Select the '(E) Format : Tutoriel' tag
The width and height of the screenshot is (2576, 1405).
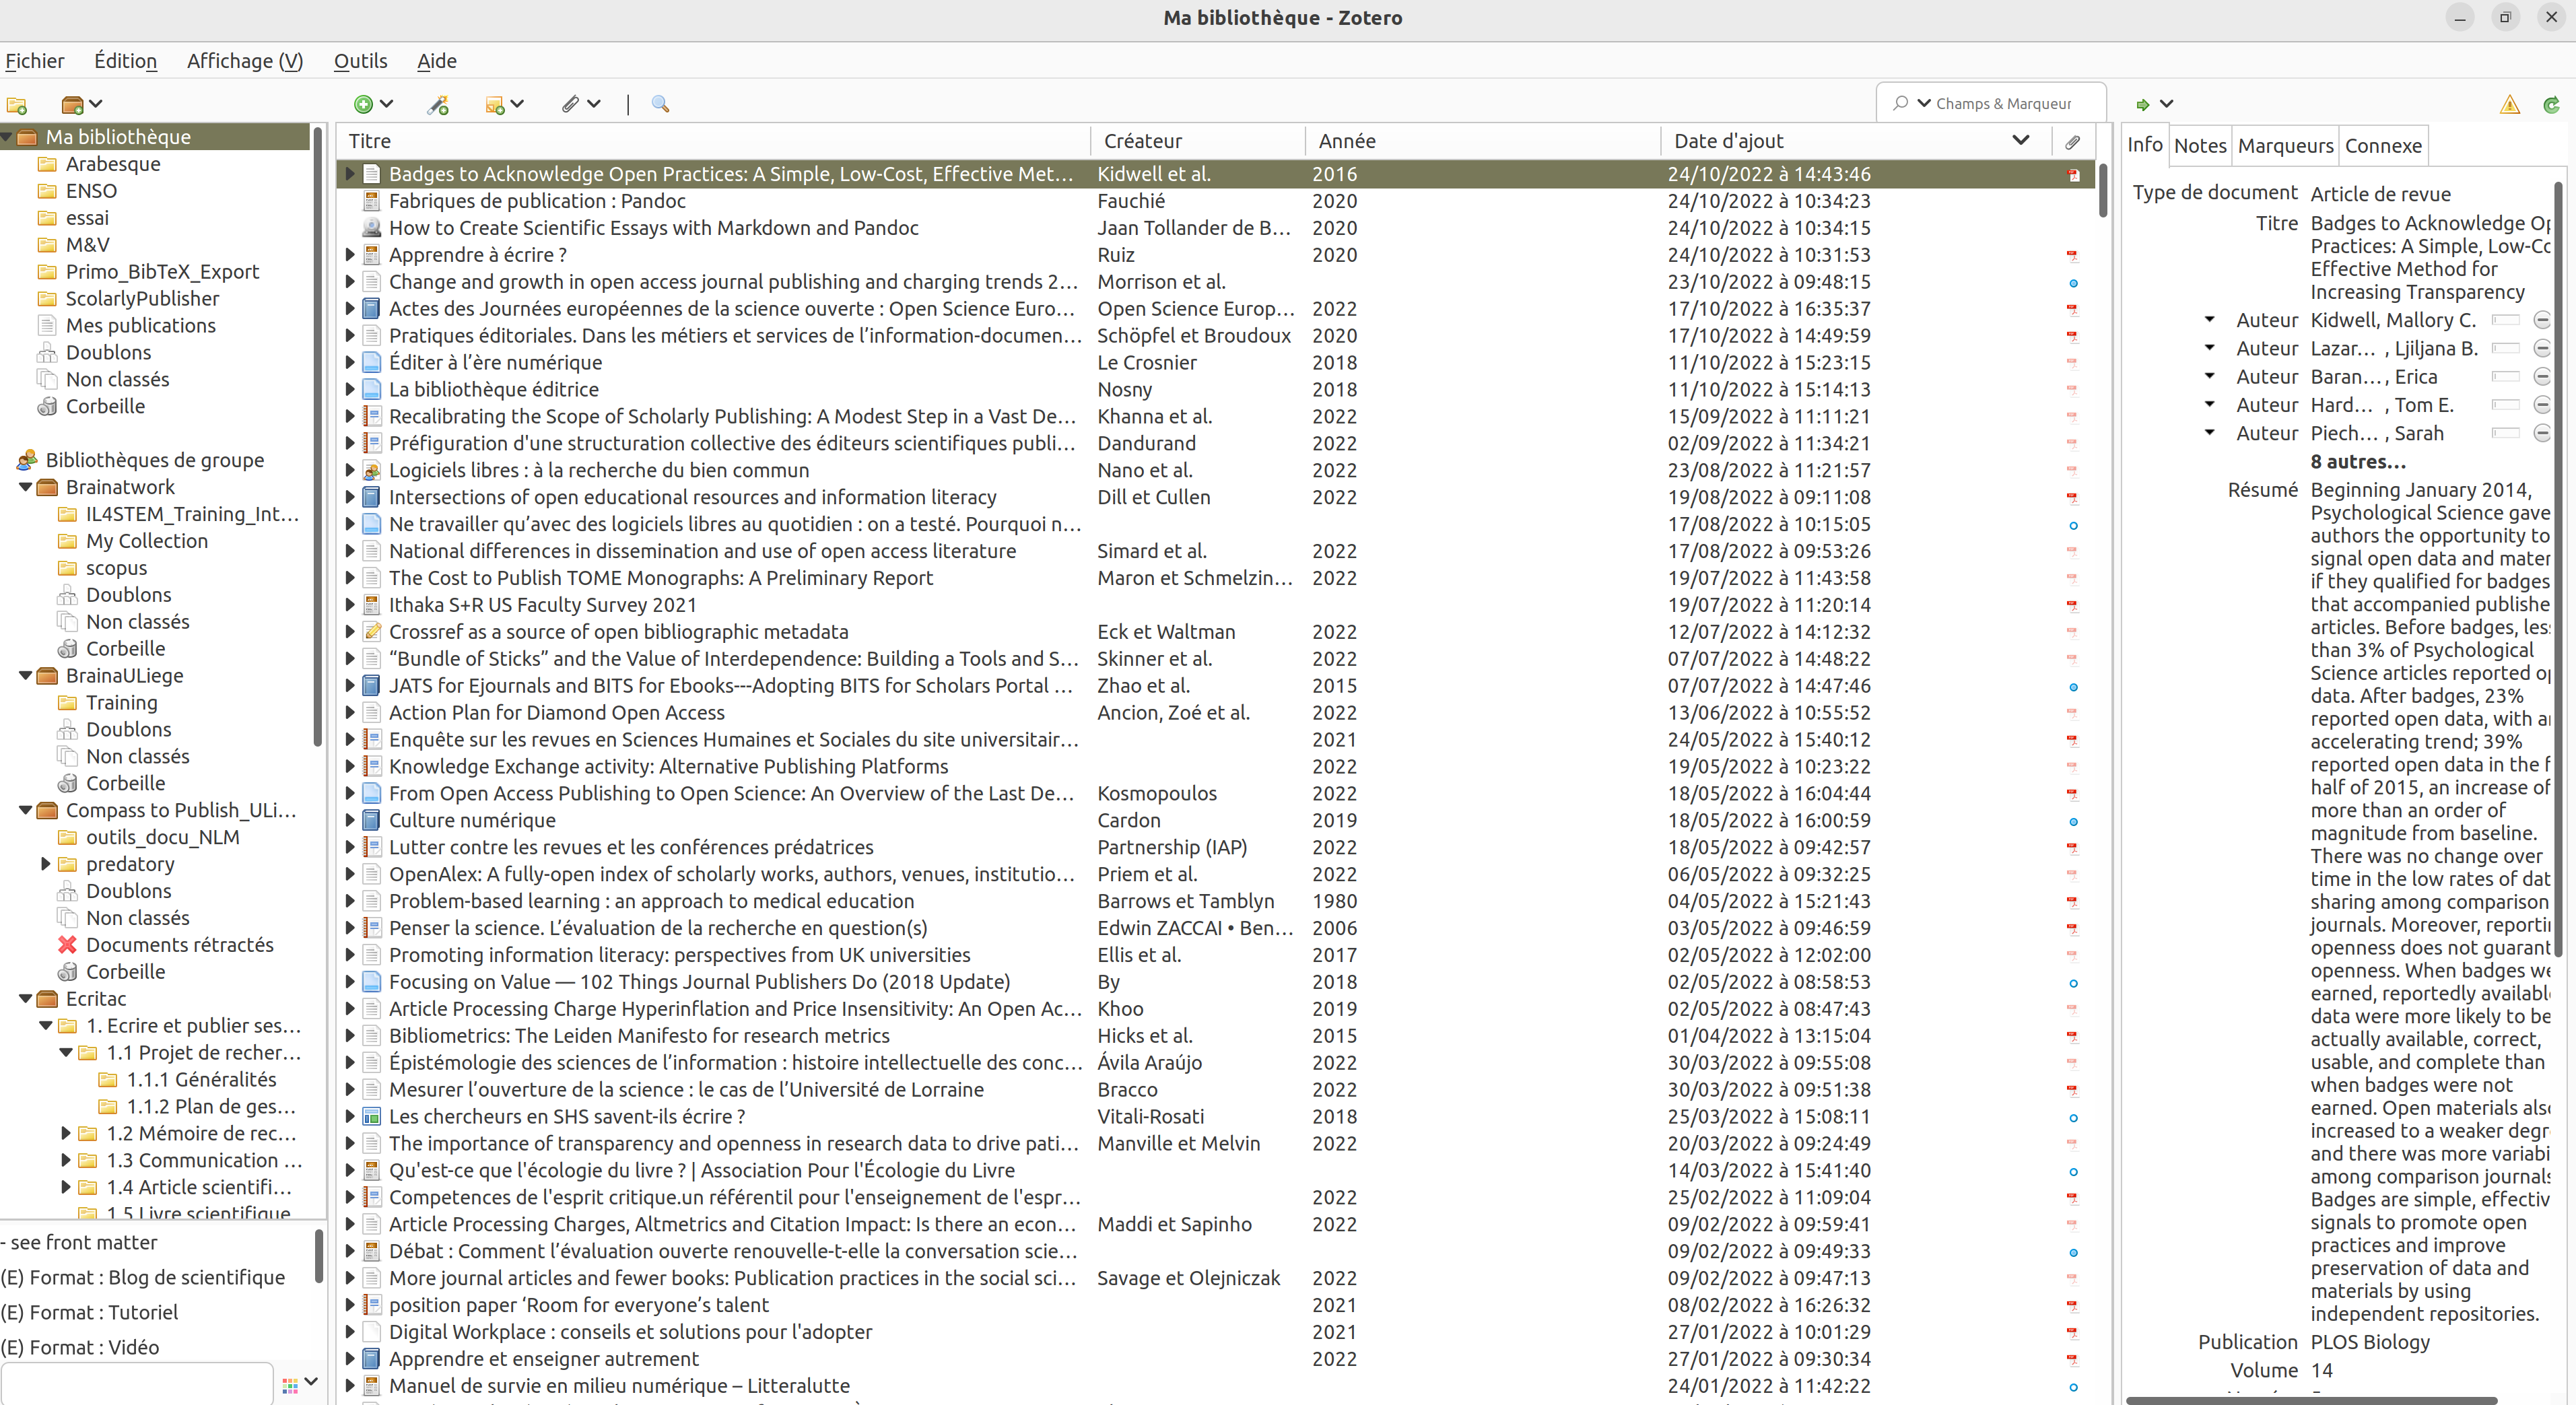[x=89, y=1313]
